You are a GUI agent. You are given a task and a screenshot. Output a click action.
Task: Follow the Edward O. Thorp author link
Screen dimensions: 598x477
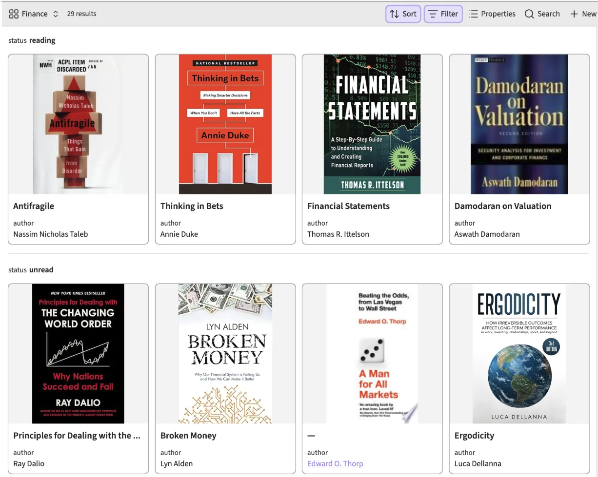click(335, 463)
